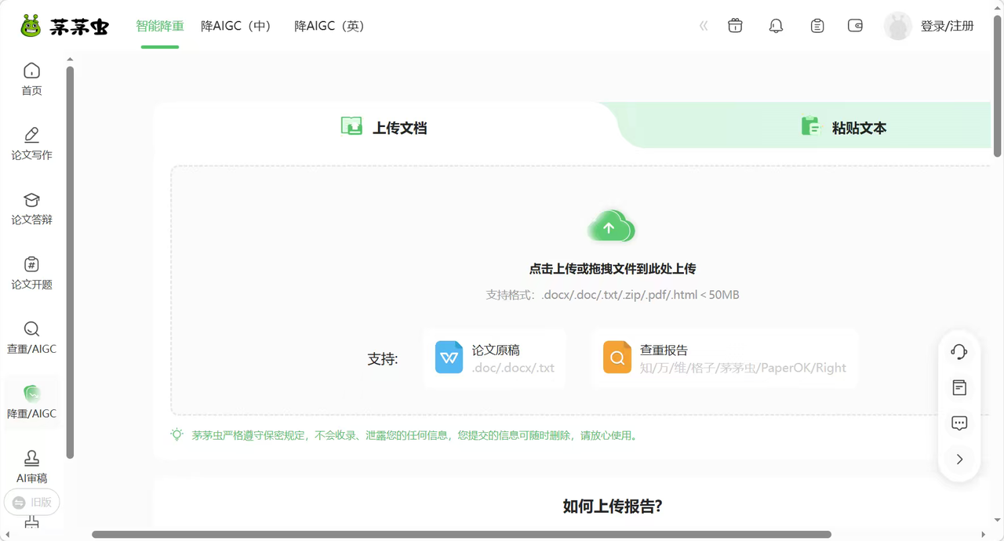
Task: Switch to 旧版 old version toggle
Action: pyautogui.click(x=32, y=503)
